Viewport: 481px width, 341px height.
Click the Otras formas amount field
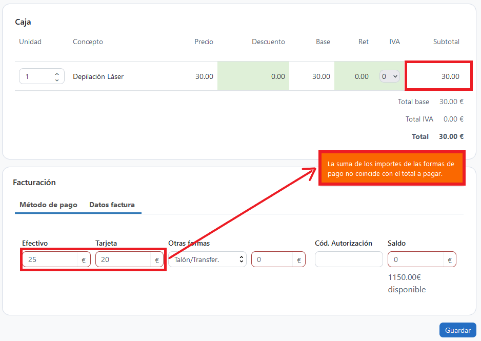pyautogui.click(x=272, y=259)
